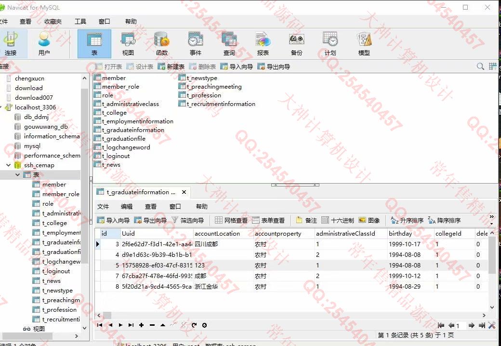
Task: Toggle 图像 (Image) view
Action: (x=369, y=220)
